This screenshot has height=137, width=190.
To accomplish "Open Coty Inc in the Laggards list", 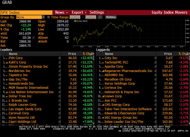I will click(x=111, y=58).
